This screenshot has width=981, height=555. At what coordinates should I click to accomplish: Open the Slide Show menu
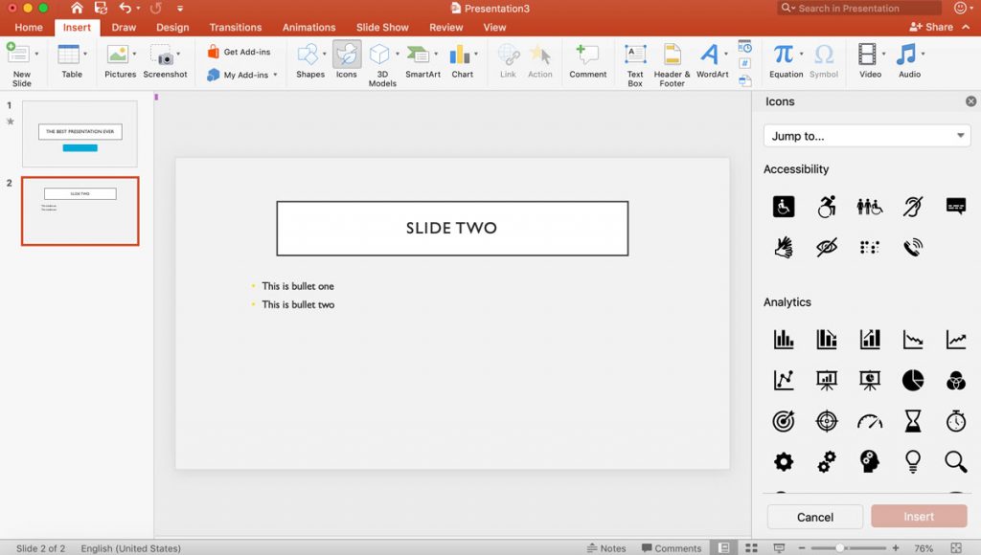click(x=382, y=27)
